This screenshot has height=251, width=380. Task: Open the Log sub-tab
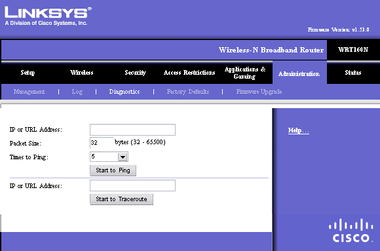pos(77,92)
